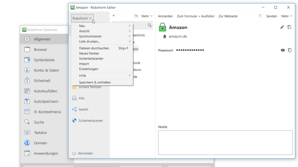Click the Anmelden button
The width and height of the screenshot is (298, 167).
(165, 16)
